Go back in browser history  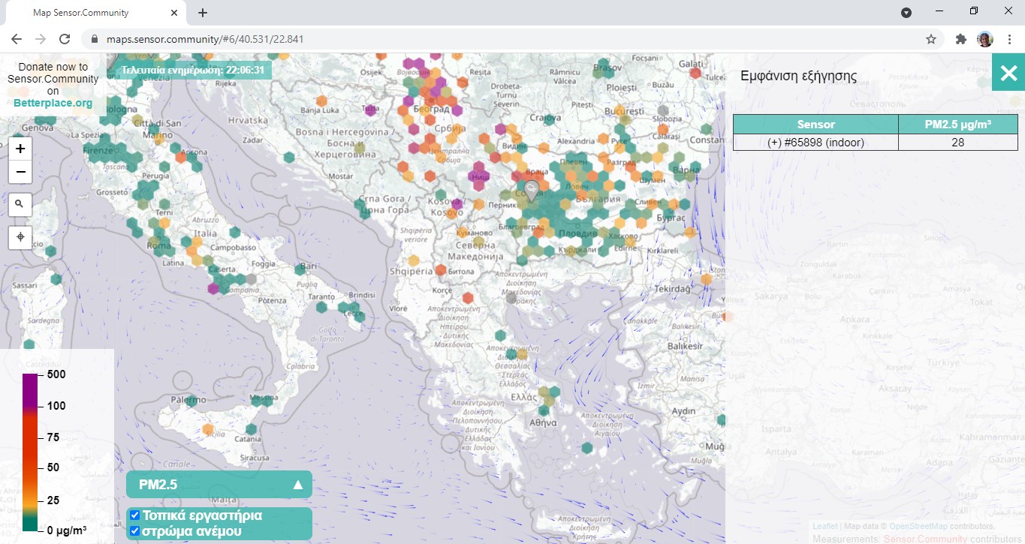[17, 39]
